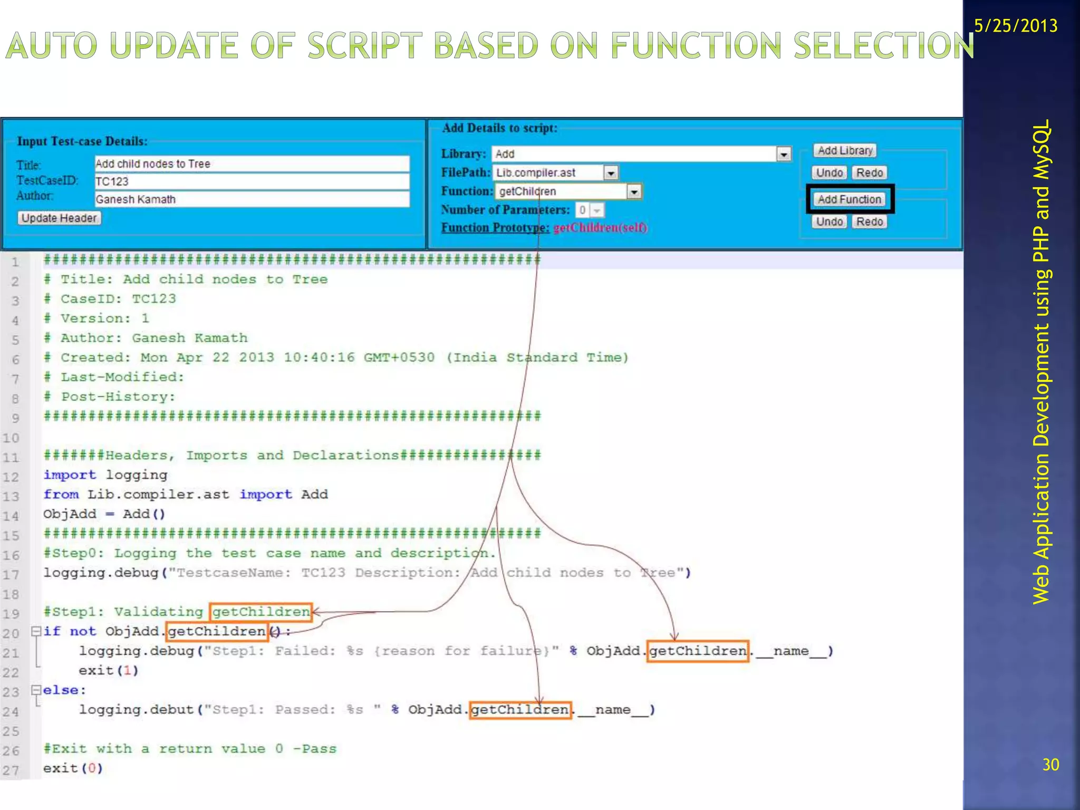Click 'exit(1)' code line

[x=109, y=671]
